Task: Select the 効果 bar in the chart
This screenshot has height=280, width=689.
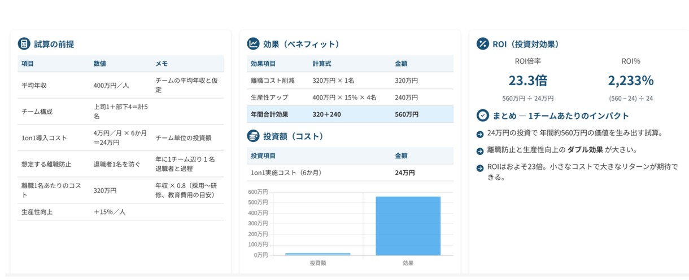Action: 408,226
